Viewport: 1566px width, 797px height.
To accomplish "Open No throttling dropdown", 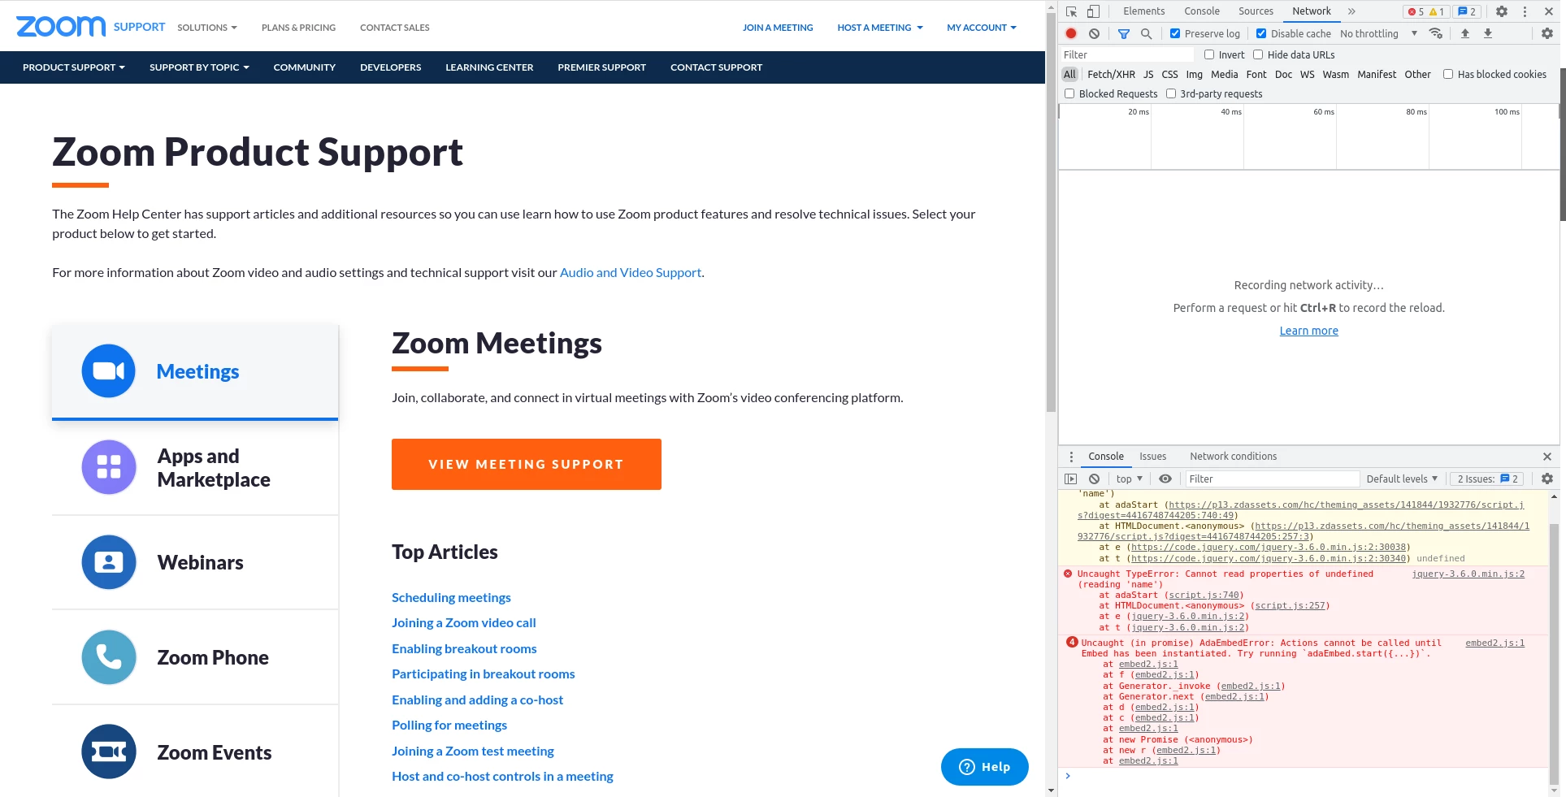I will (x=1378, y=33).
